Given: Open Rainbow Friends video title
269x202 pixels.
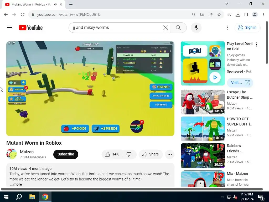Looking at the screenshot, I should pyautogui.click(x=235, y=148).
